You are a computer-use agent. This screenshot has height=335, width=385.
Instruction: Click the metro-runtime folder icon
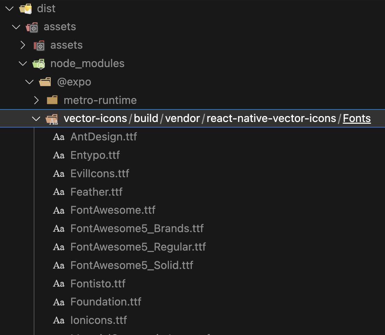(52, 100)
